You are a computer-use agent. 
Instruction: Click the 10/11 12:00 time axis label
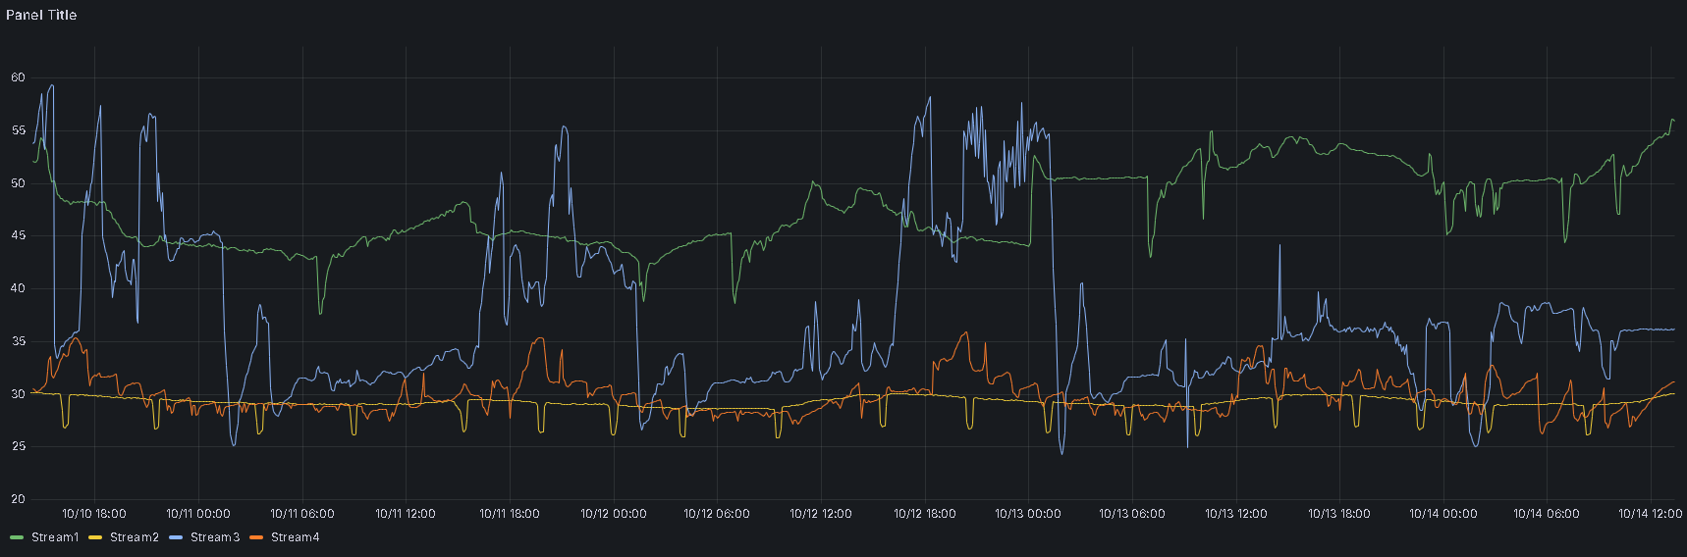[406, 514]
